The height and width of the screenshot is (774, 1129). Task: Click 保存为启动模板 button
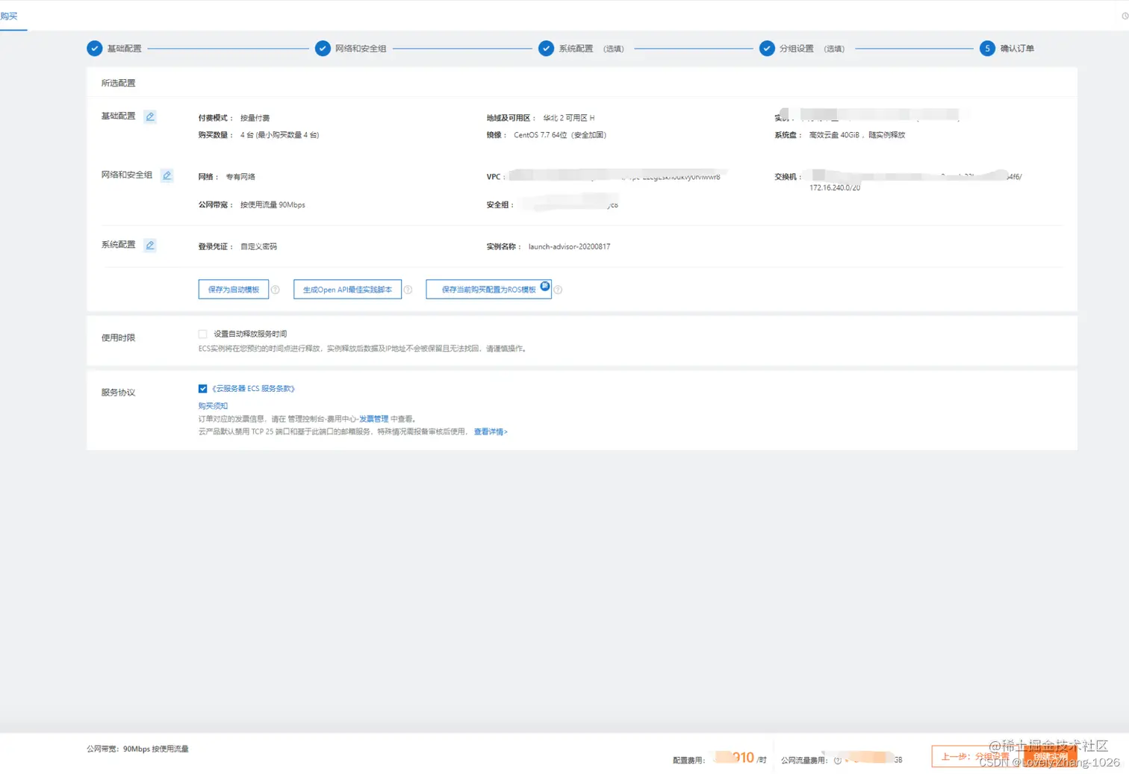point(234,290)
